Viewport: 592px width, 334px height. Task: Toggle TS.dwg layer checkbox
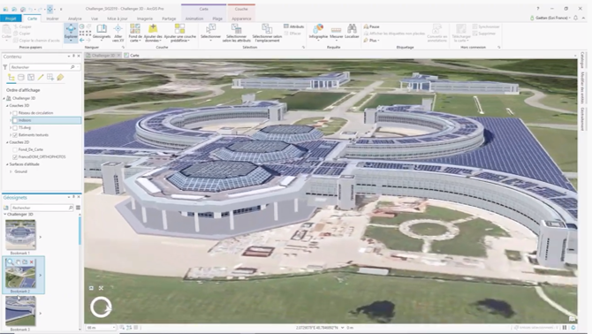15,127
